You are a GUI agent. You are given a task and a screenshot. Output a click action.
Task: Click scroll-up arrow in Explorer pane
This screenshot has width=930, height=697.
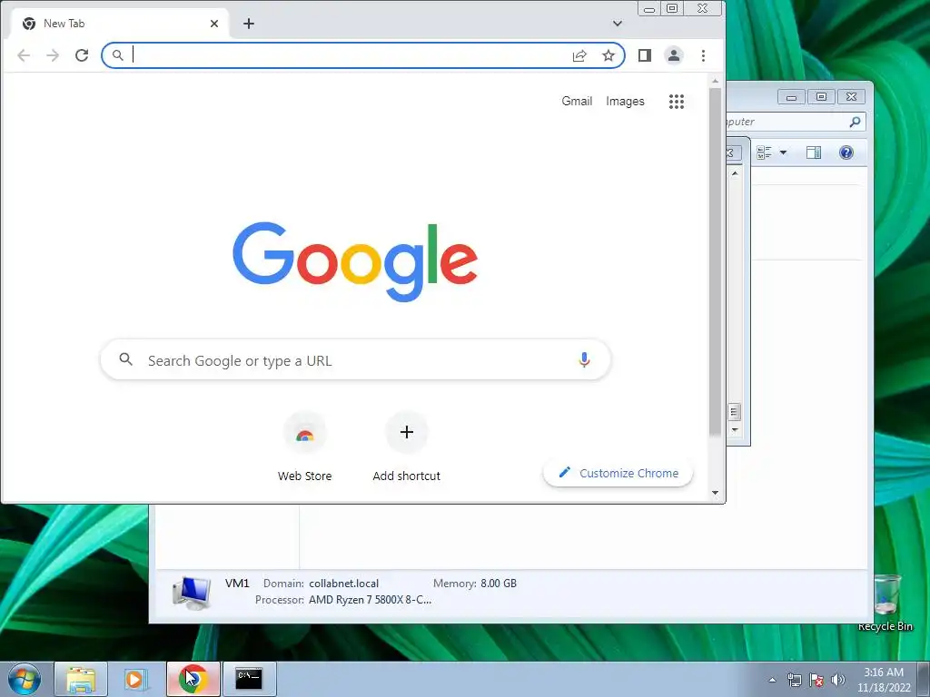735,173
